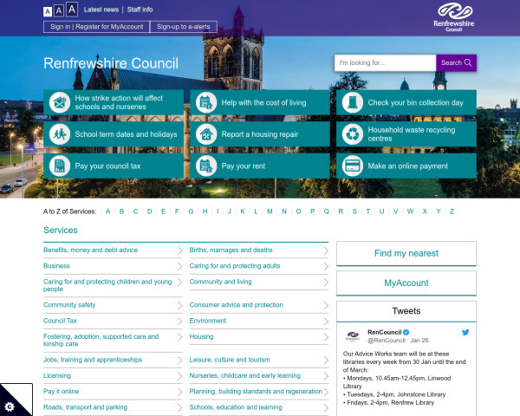The image size is (520, 416).
Task: Expand Community safety chevron
Action: click(179, 306)
